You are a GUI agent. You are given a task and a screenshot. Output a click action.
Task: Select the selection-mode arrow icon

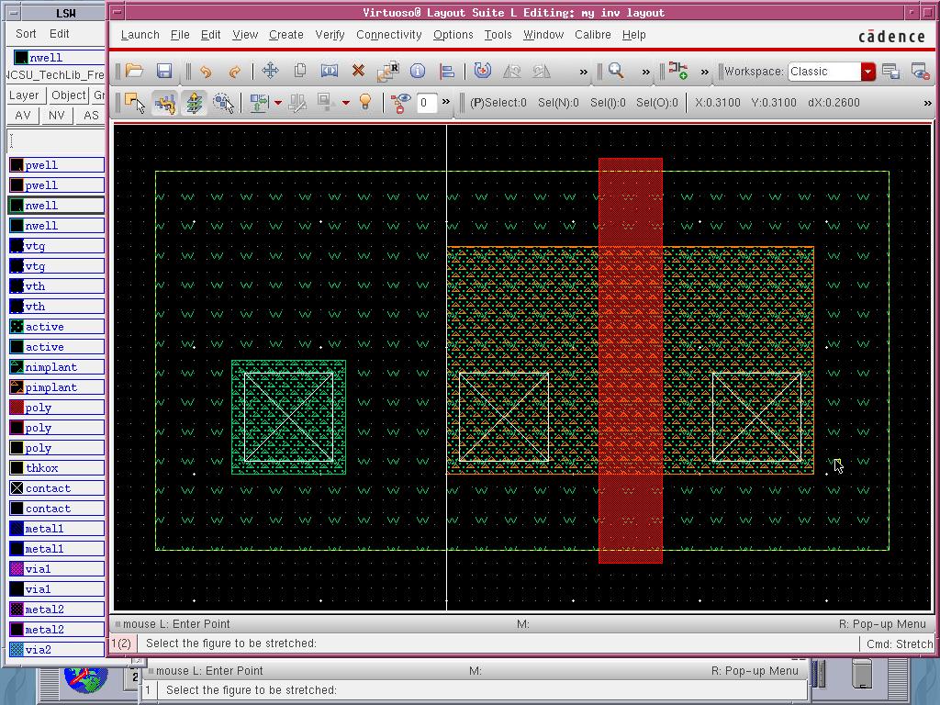(135, 103)
